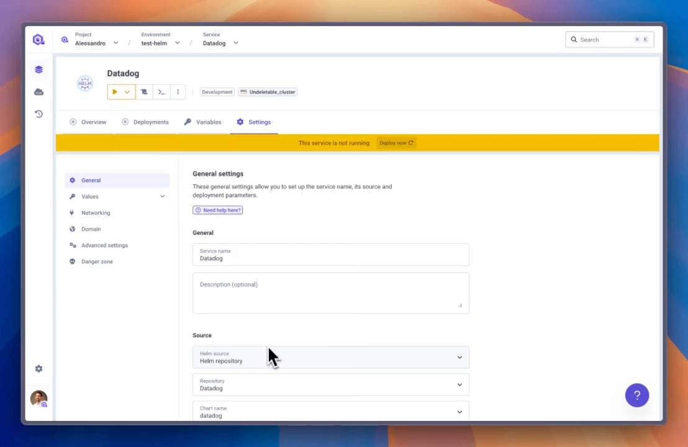Click the key icon beside Values

tap(73, 197)
